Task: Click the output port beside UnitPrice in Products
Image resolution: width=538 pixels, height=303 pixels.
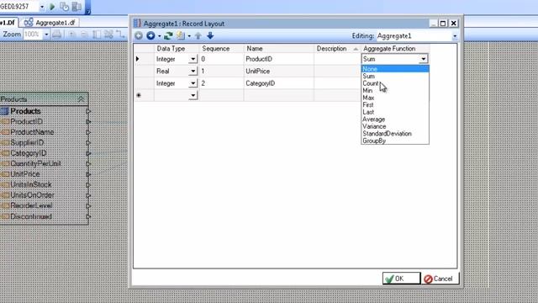Action: click(88, 174)
